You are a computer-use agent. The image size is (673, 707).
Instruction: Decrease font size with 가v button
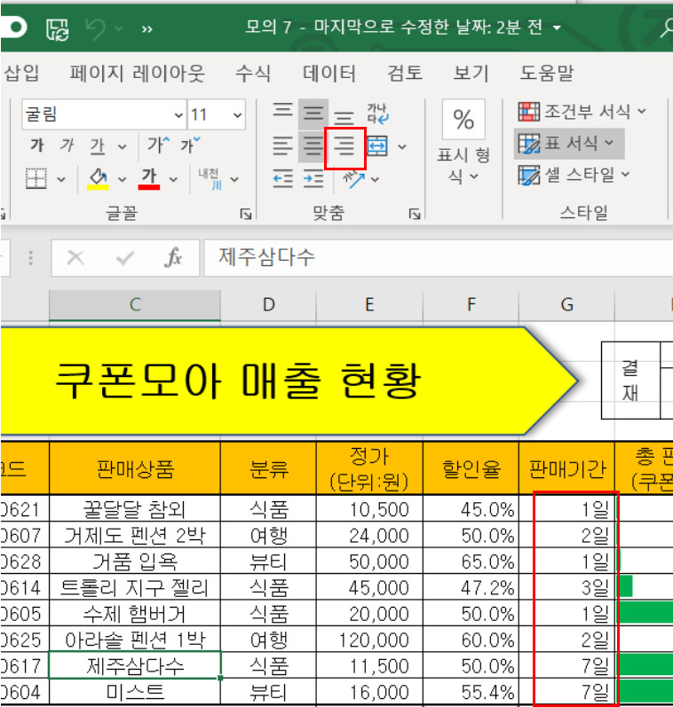point(190,145)
